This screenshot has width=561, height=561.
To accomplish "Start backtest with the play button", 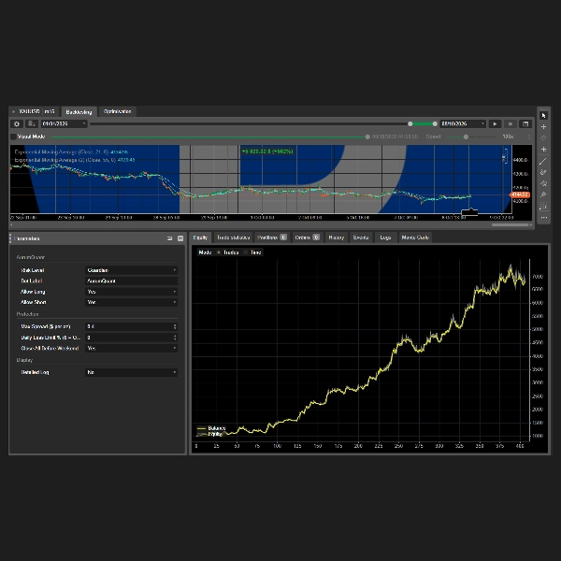I will click(495, 123).
